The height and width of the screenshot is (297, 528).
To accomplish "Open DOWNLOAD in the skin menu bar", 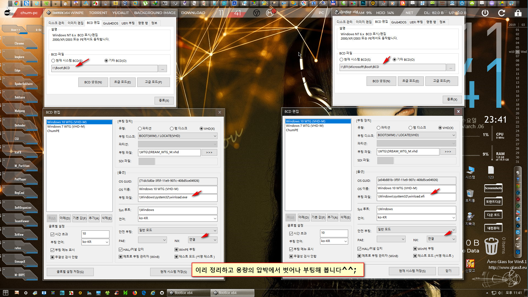I will pos(193,13).
